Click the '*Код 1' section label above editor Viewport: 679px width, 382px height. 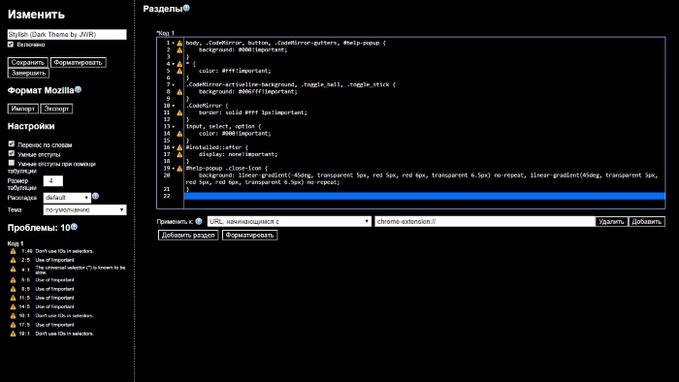coord(166,33)
